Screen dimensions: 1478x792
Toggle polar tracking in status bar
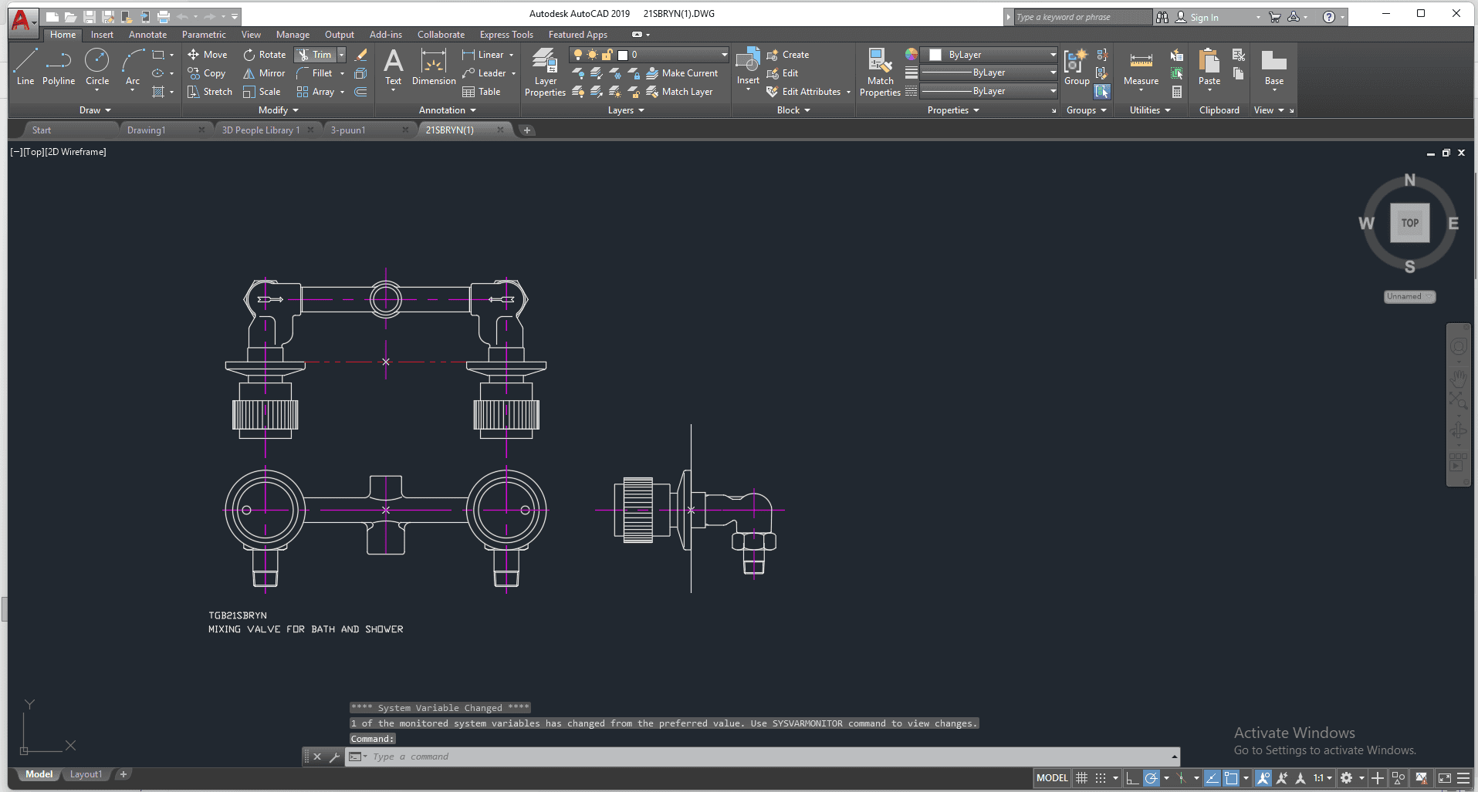(x=1152, y=778)
